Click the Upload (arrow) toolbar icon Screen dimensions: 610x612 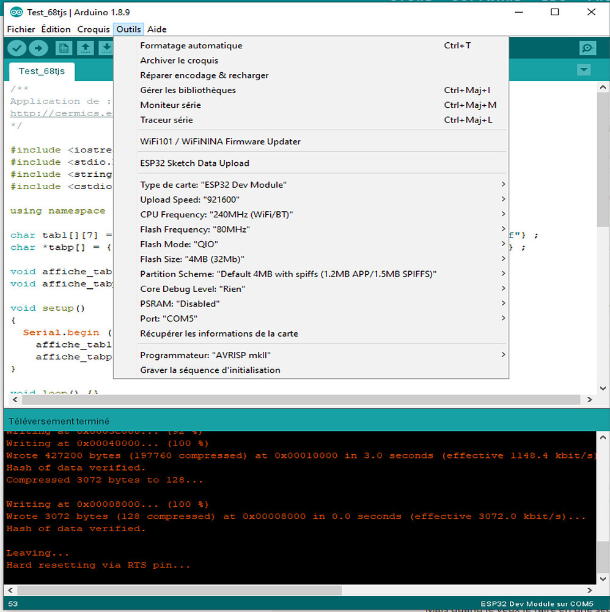pyautogui.click(x=38, y=48)
